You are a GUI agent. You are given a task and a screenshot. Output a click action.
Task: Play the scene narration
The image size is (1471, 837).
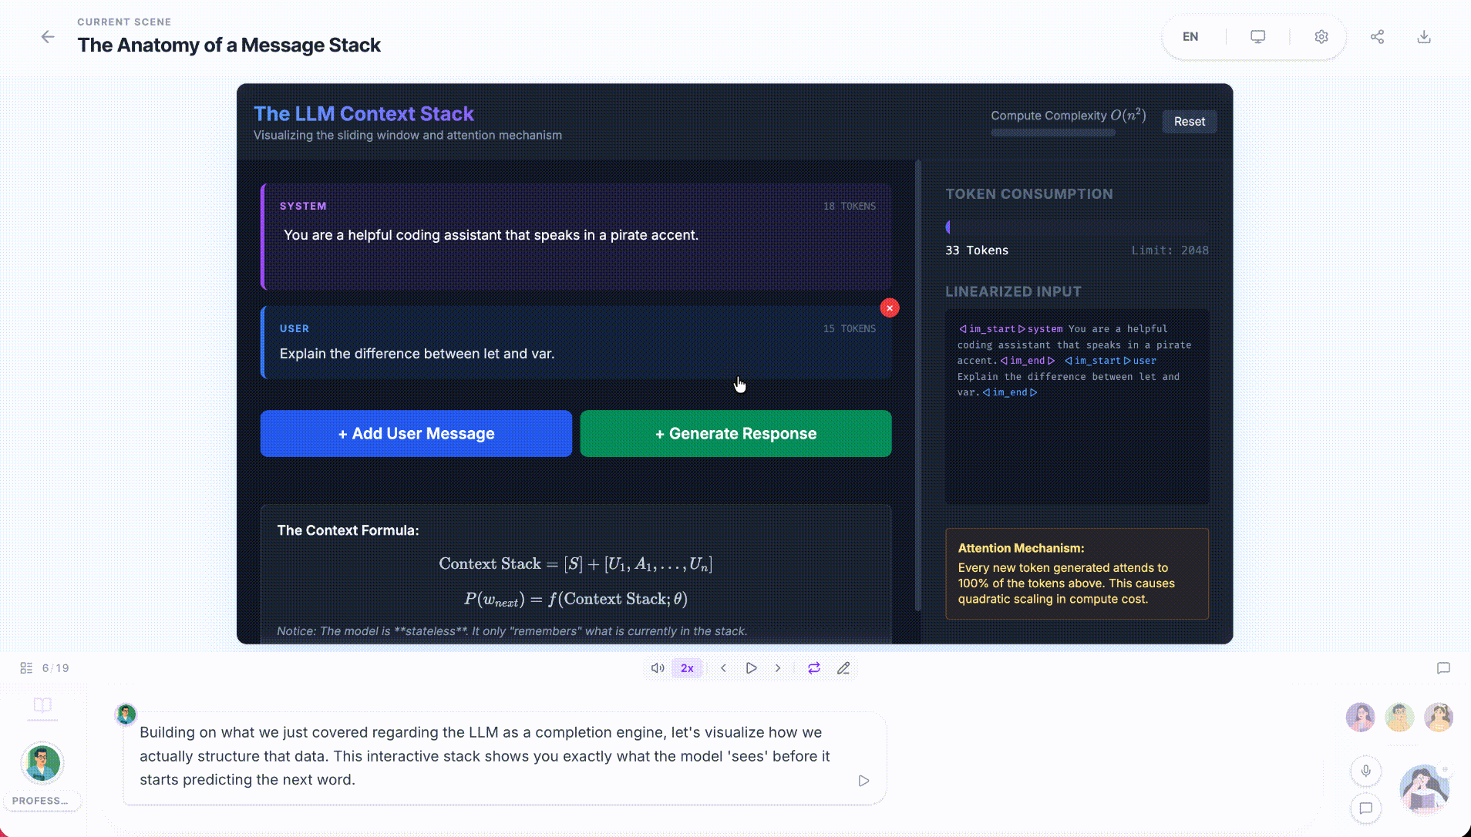(751, 668)
